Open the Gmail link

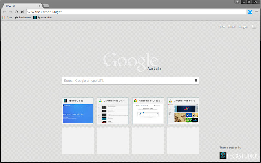pos(232,26)
